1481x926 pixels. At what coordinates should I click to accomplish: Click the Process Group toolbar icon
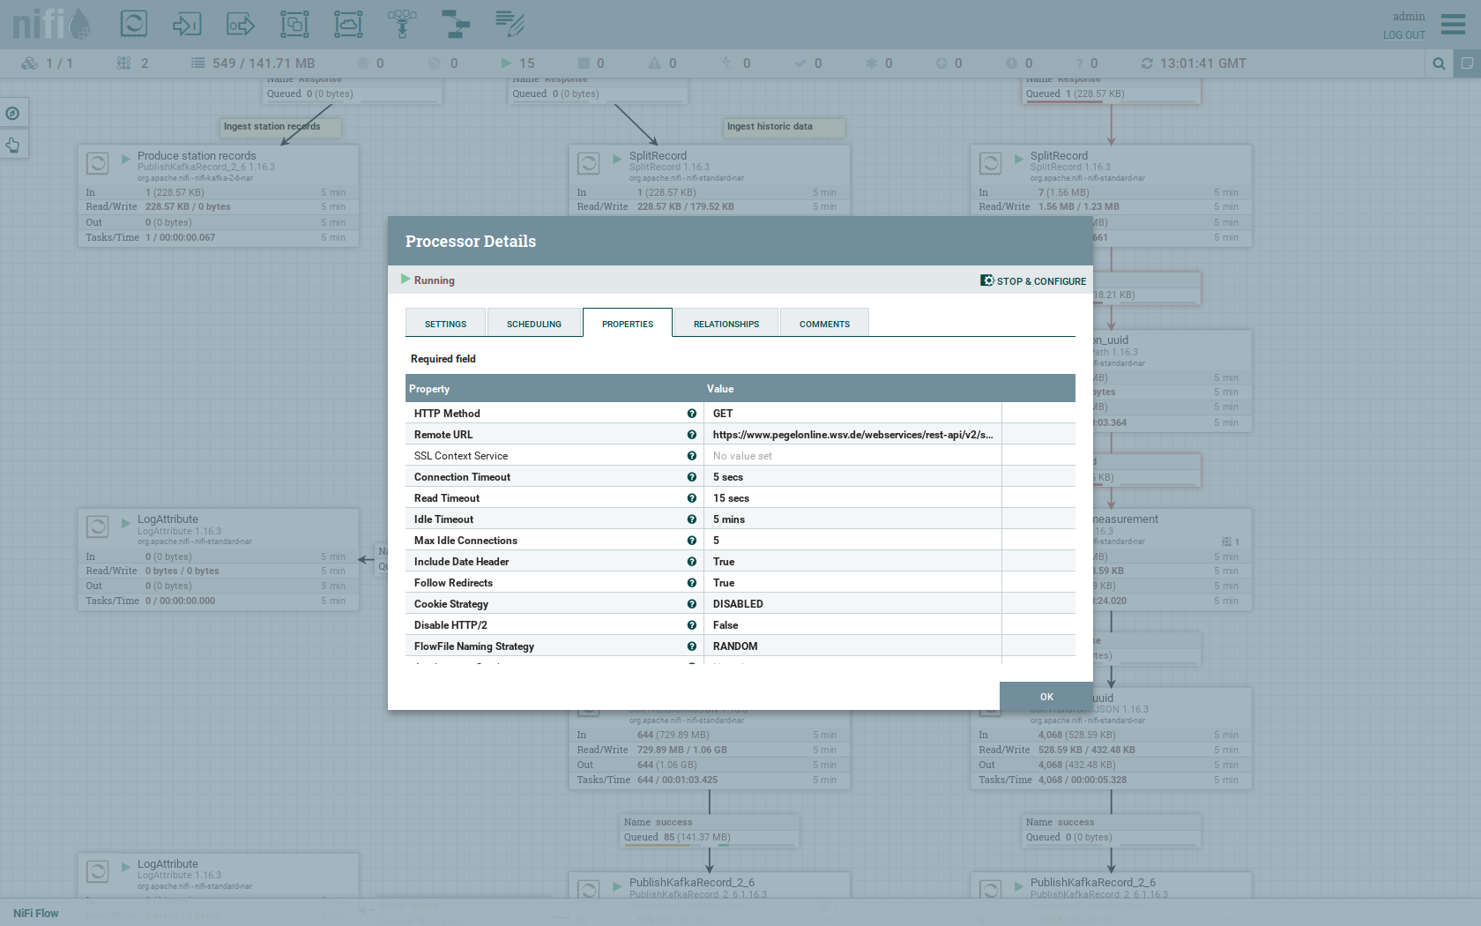[x=294, y=24]
